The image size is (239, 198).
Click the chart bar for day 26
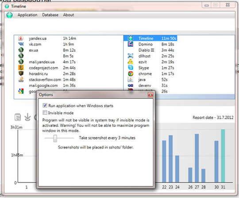click(190, 175)
